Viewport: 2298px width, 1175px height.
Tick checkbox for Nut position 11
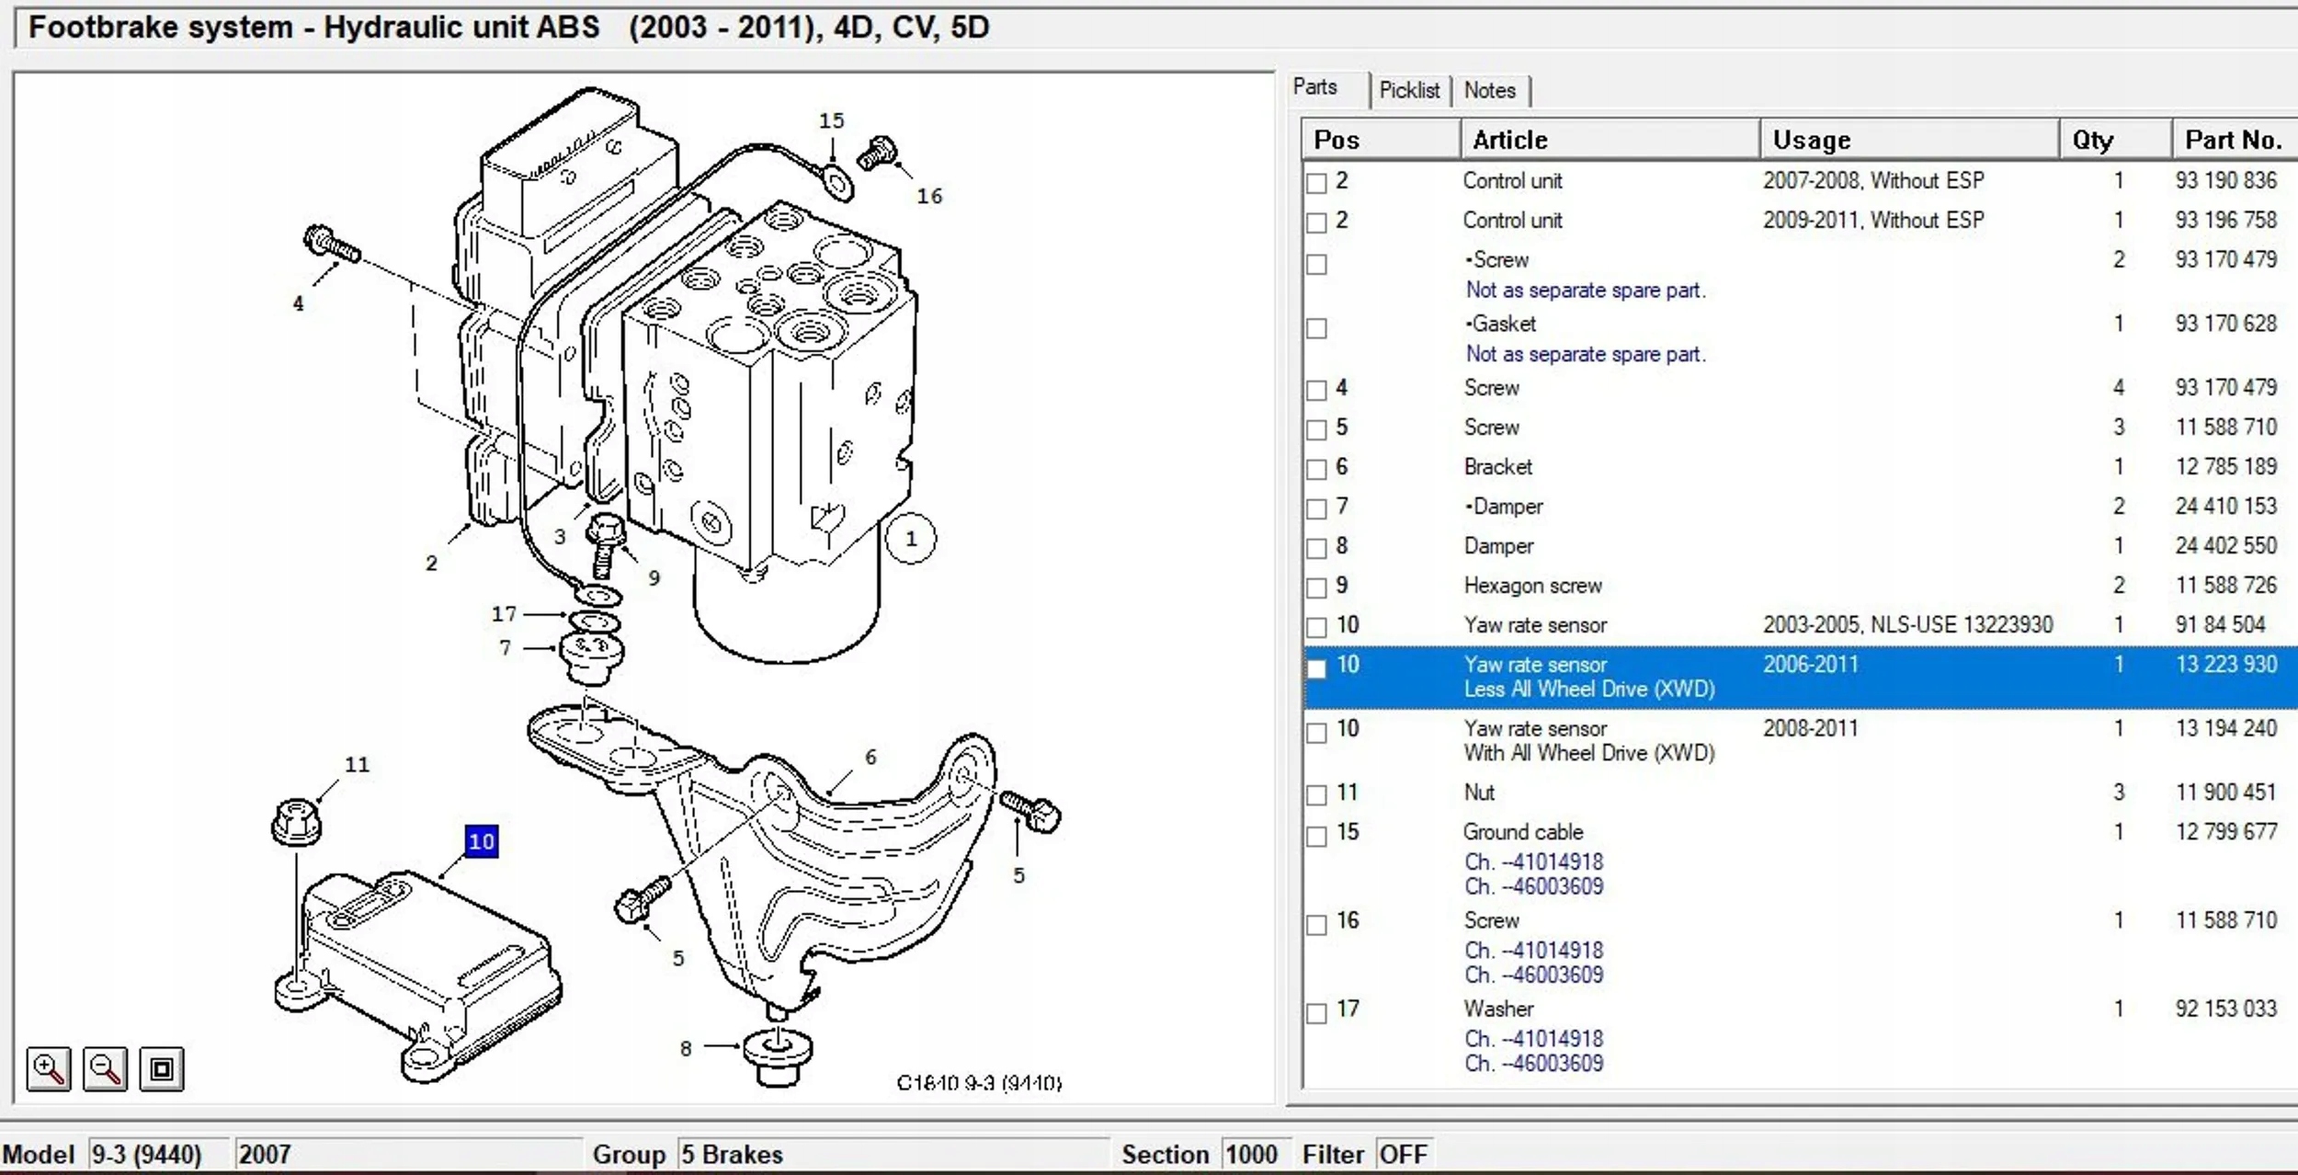pyautogui.click(x=1316, y=794)
